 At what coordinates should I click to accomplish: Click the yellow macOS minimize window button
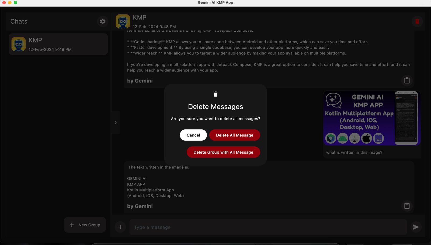tap(10, 2)
